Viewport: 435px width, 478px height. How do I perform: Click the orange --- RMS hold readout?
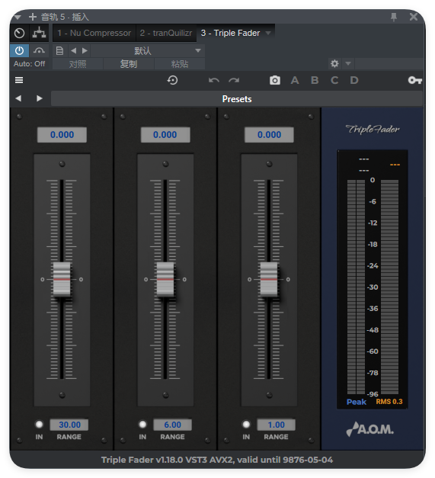click(x=395, y=165)
